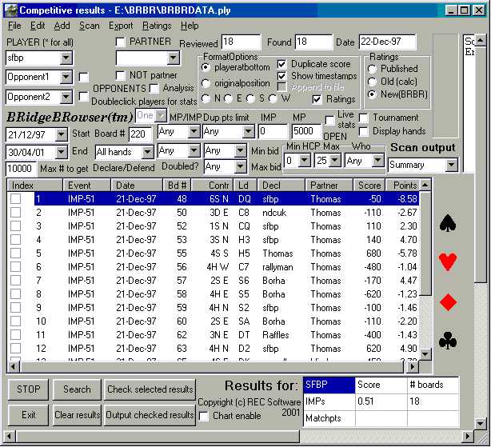Expand the sfbp player dropdown
Viewport: 491px width, 447px height.
point(66,58)
